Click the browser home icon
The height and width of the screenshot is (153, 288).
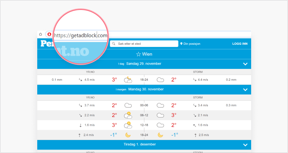[41, 34]
